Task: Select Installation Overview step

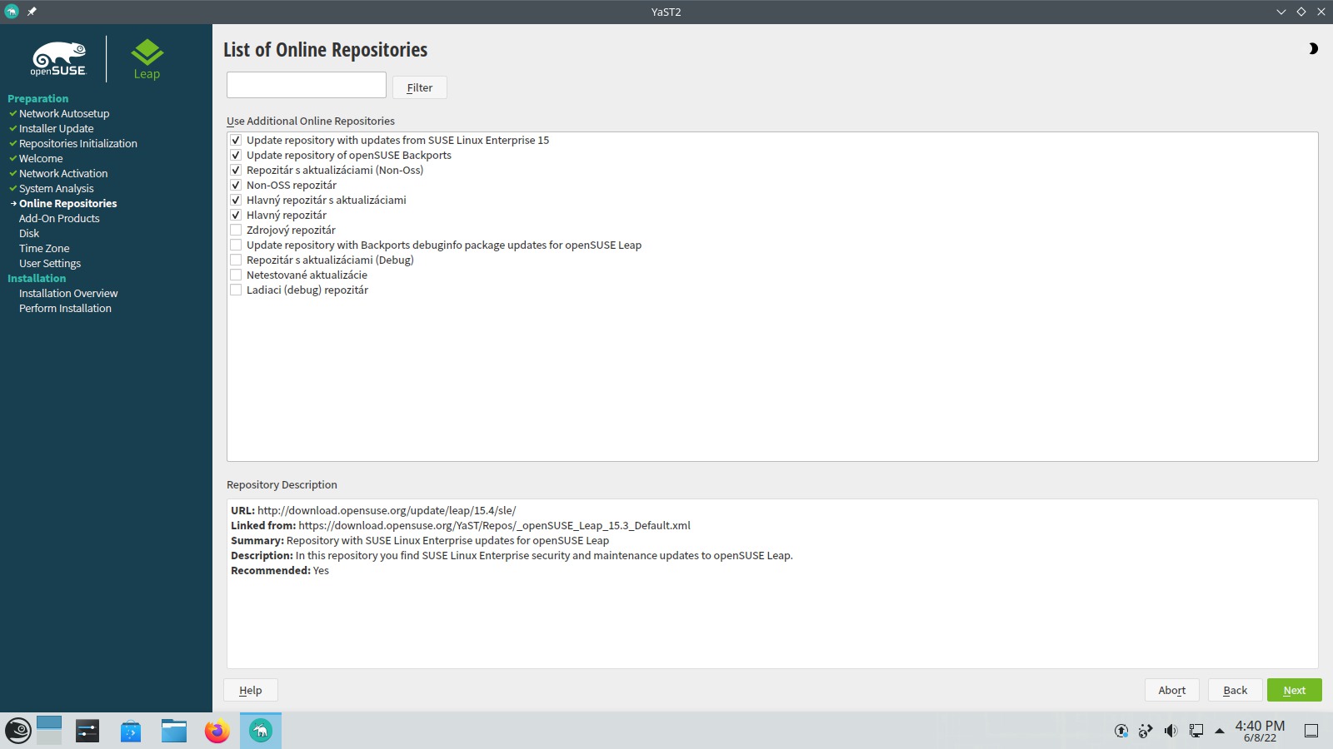Action: (x=68, y=293)
